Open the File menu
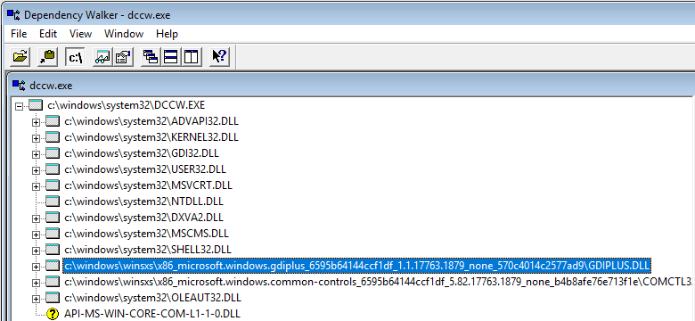 pos(19,34)
